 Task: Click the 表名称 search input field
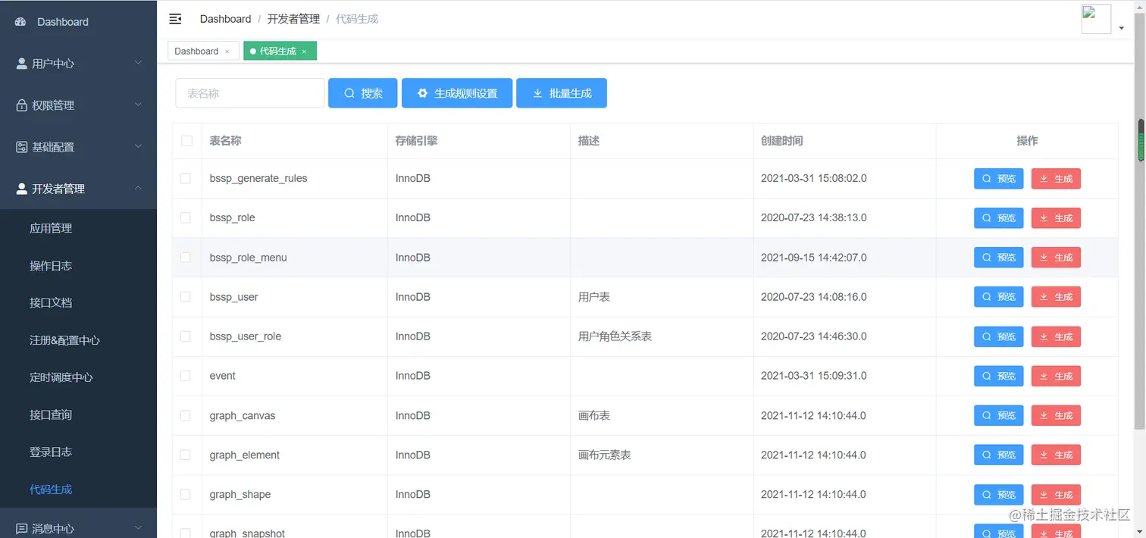250,93
